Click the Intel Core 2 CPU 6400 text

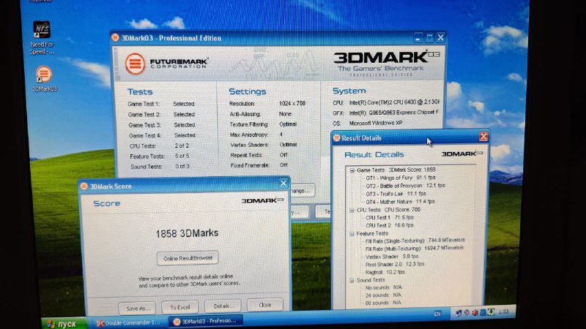point(394,102)
